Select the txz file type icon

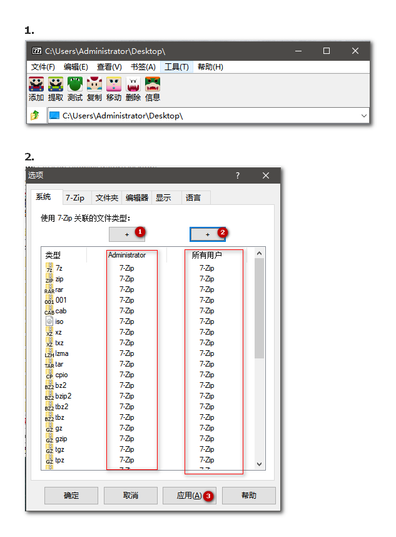coord(49,343)
